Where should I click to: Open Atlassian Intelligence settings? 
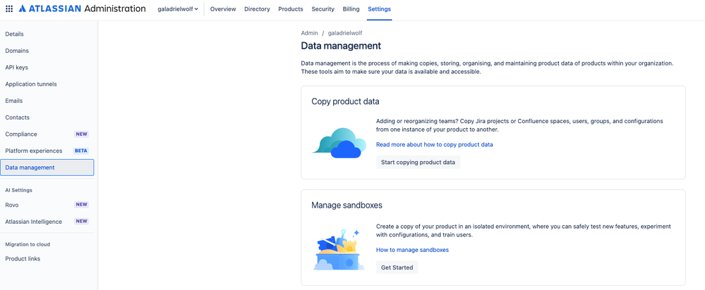47,222
